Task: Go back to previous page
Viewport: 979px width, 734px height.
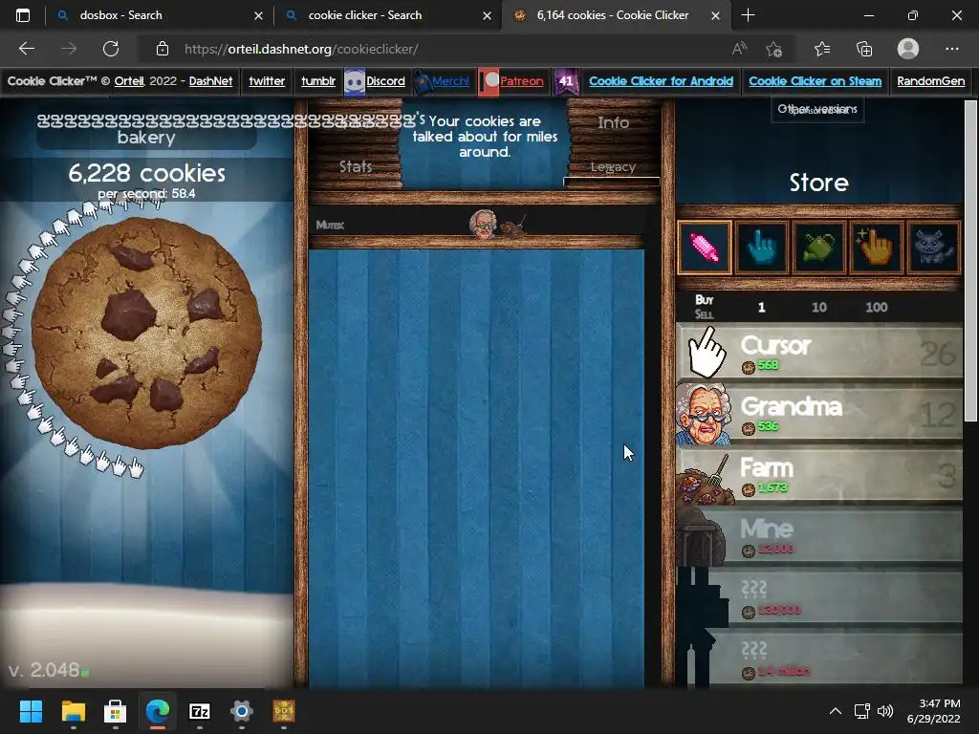Action: click(x=27, y=49)
